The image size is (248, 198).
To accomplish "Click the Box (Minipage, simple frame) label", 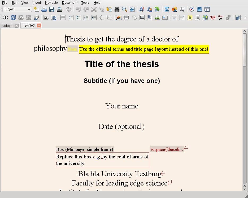I will tap(85, 149).
